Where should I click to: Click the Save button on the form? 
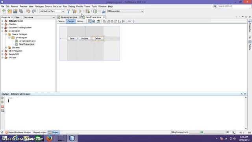(72, 39)
